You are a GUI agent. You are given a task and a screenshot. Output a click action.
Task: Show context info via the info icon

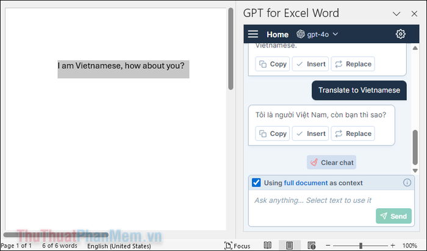click(407, 183)
